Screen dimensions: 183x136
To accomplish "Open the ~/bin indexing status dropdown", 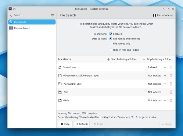I will (165, 92).
